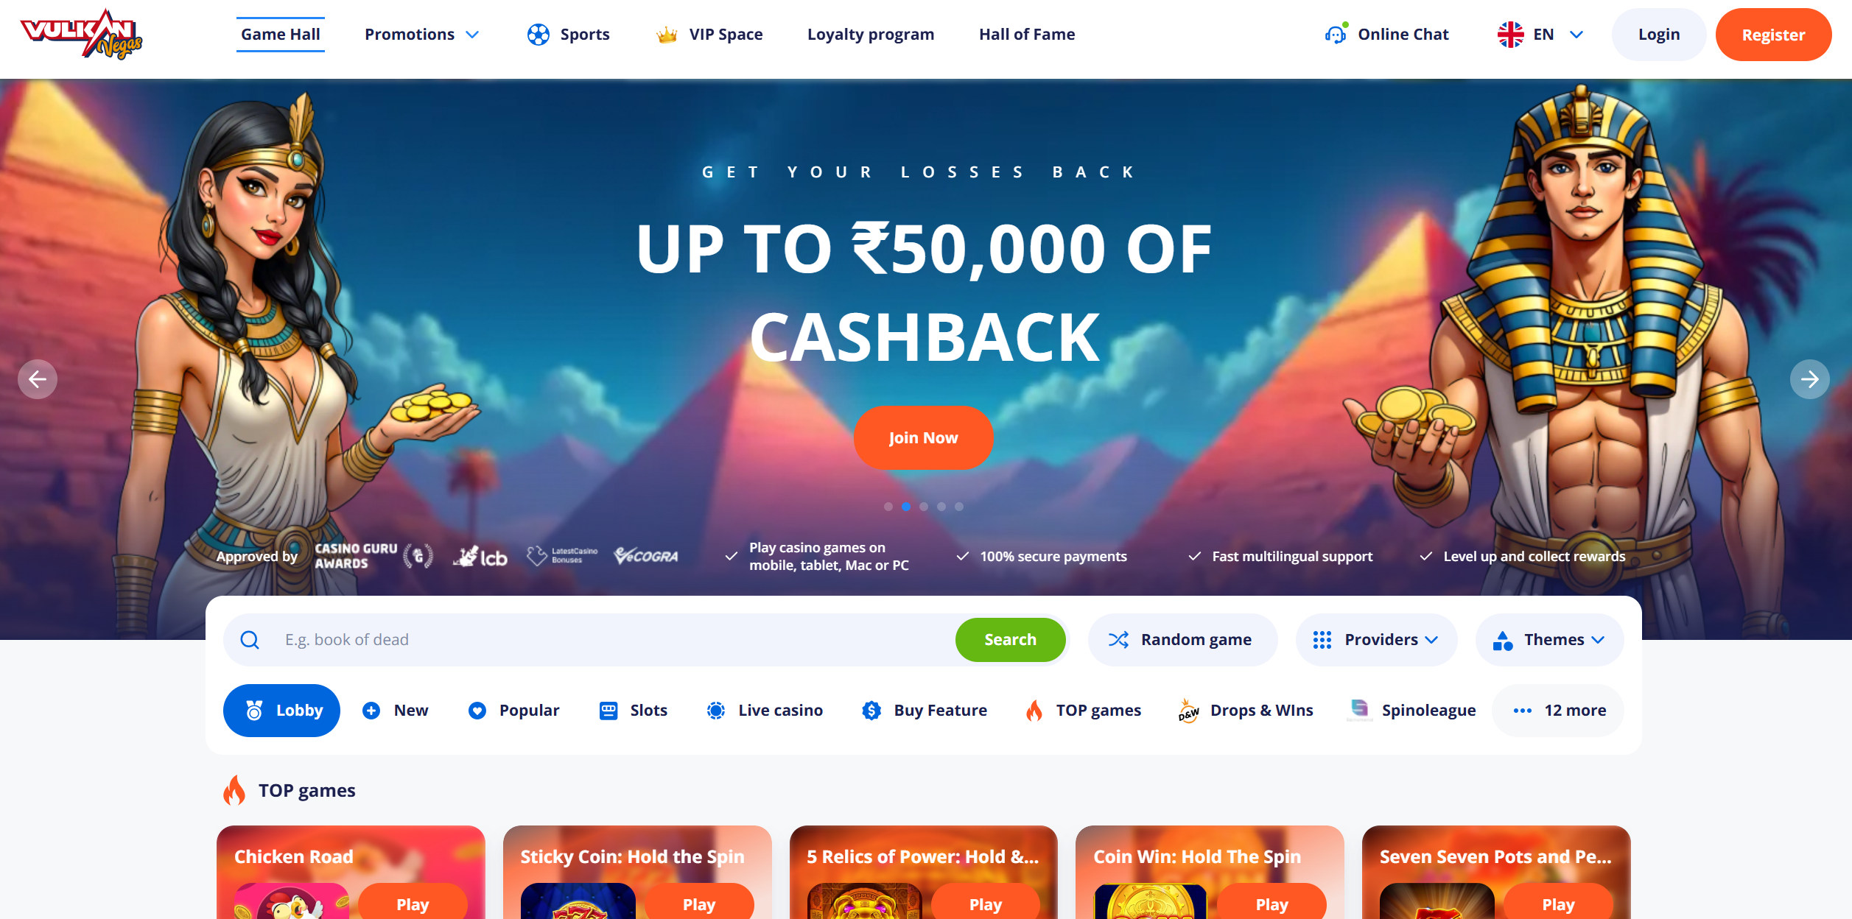Image resolution: width=1852 pixels, height=919 pixels.
Task: Click the Random game shuffle icon
Action: 1118,640
